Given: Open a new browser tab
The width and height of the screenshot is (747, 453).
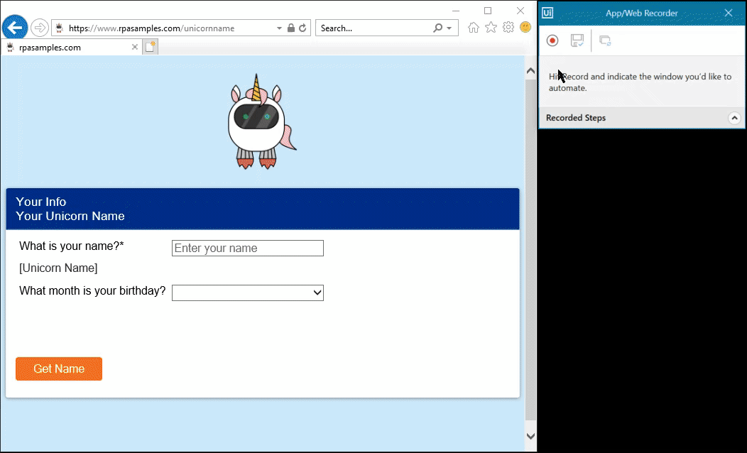Looking at the screenshot, I should [150, 45].
